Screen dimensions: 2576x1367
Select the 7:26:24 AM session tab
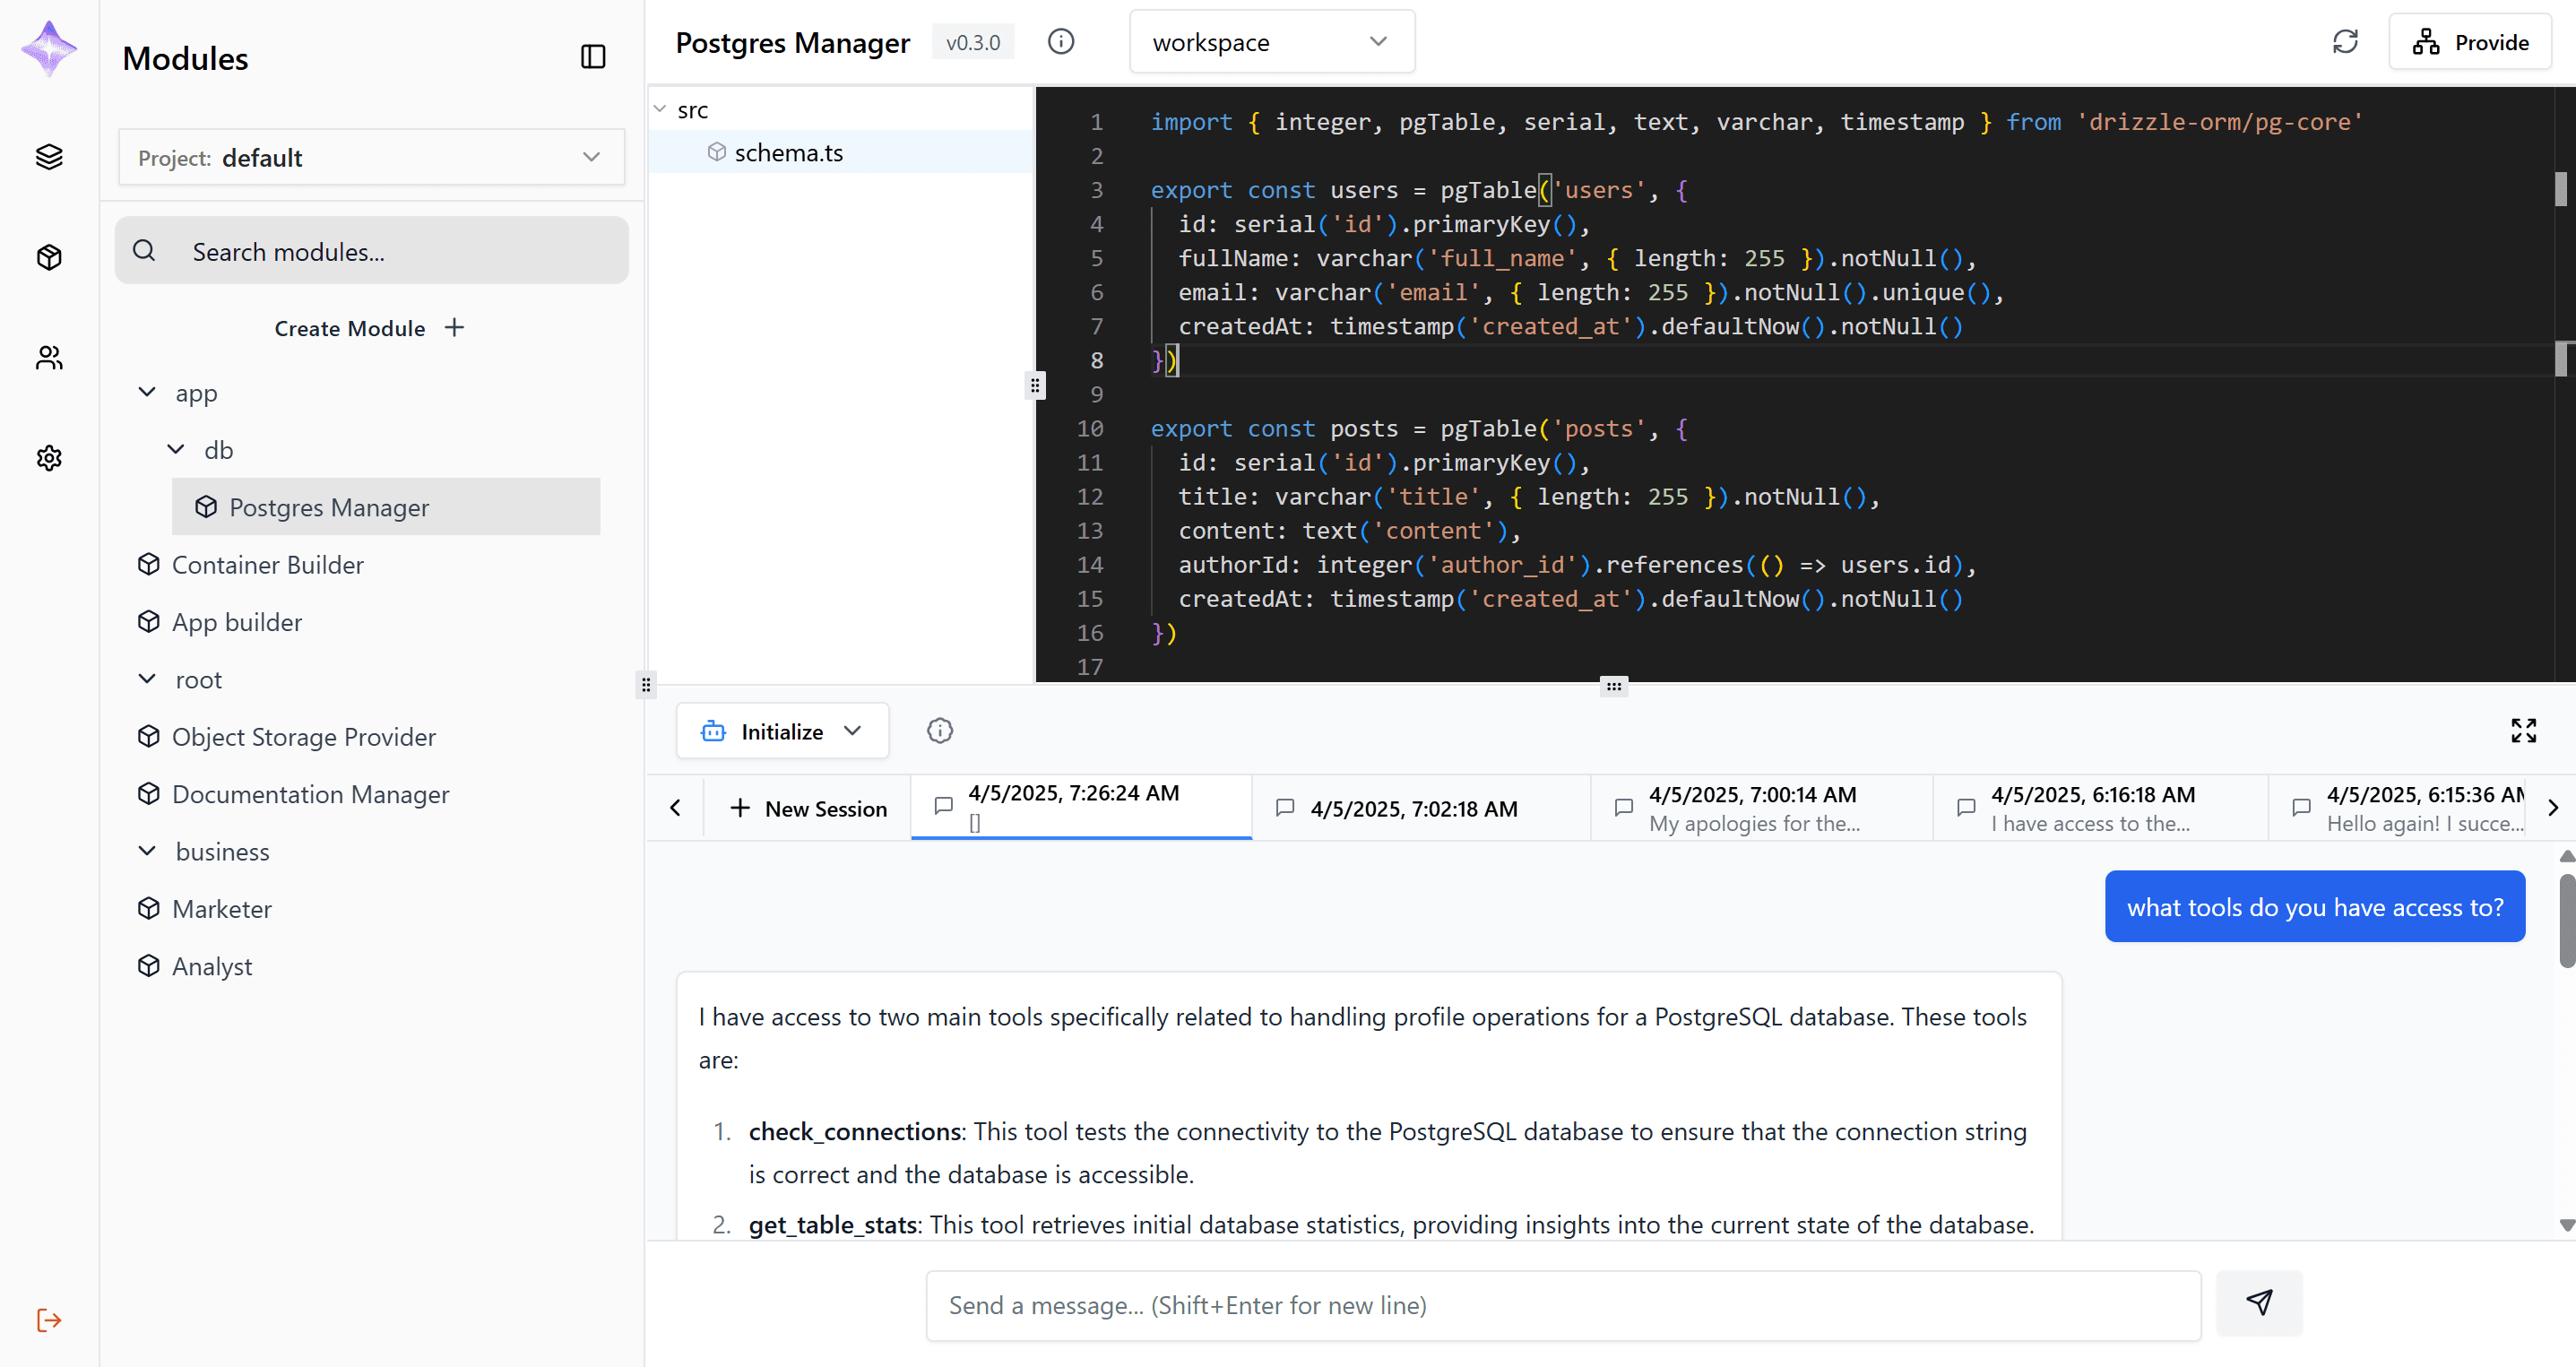tap(1081, 808)
